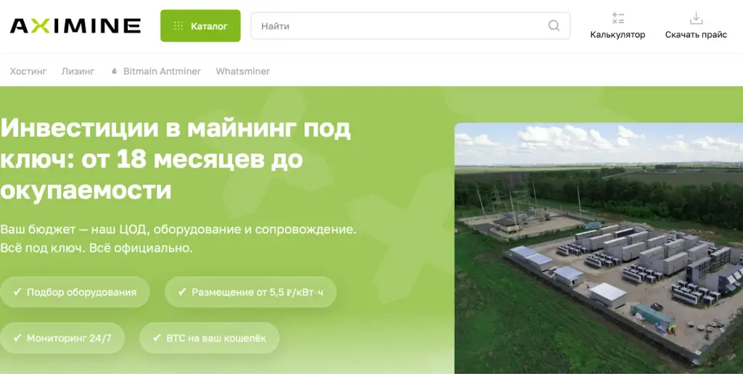Viewport: 743px width, 374px height.
Task: Open the Калькулятор icon
Action: [617, 18]
